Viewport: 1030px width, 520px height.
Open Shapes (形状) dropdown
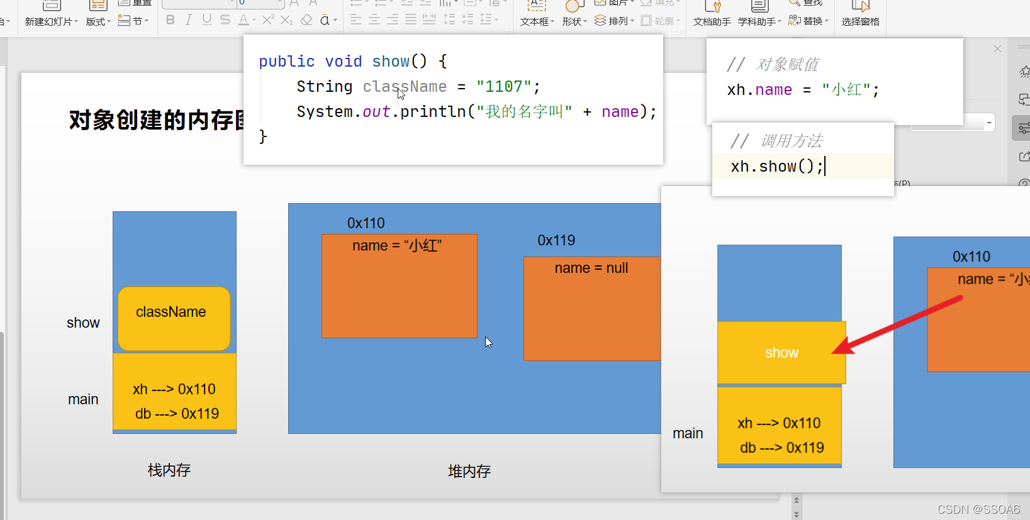point(574,21)
